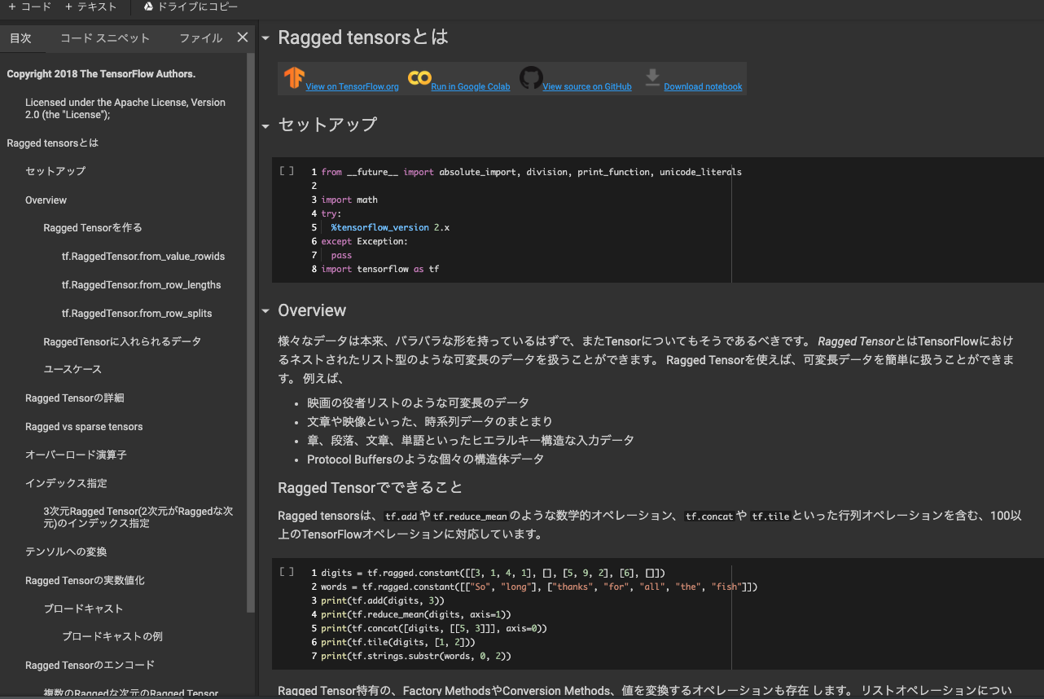Select ブロードキャスト entry in contents
The width and height of the screenshot is (1044, 699).
(x=83, y=609)
